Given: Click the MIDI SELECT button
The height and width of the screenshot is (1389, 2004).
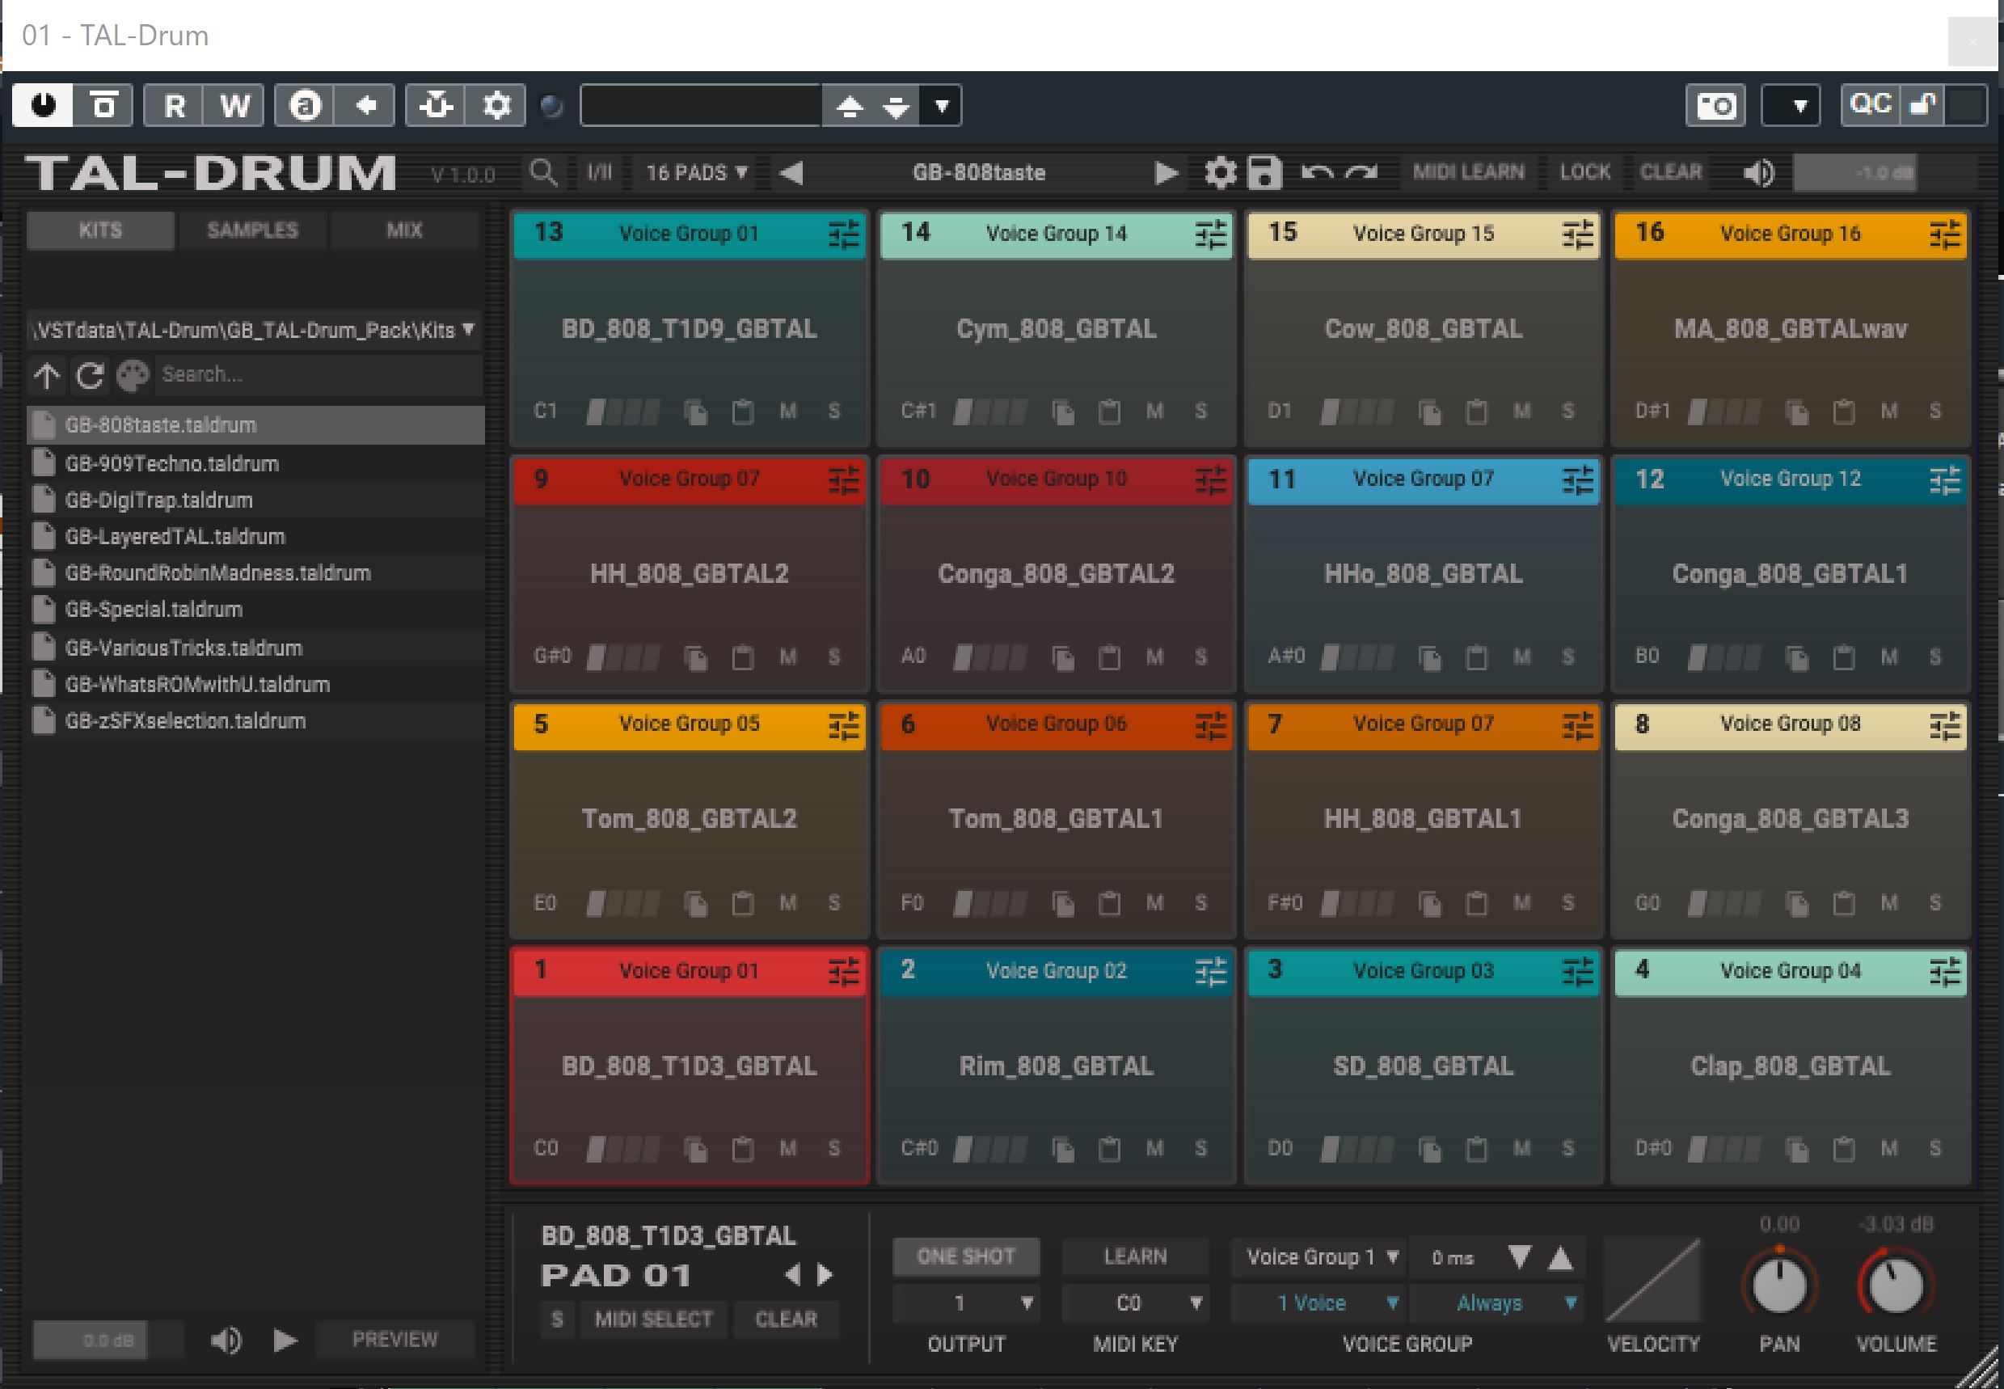Looking at the screenshot, I should (653, 1319).
